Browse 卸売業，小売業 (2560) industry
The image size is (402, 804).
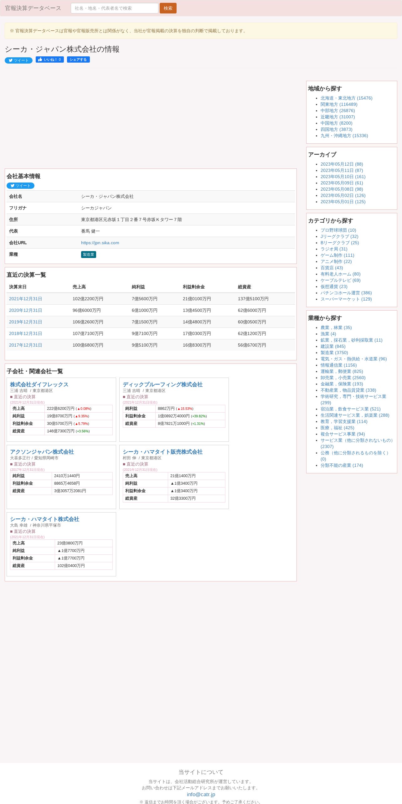click(x=343, y=378)
